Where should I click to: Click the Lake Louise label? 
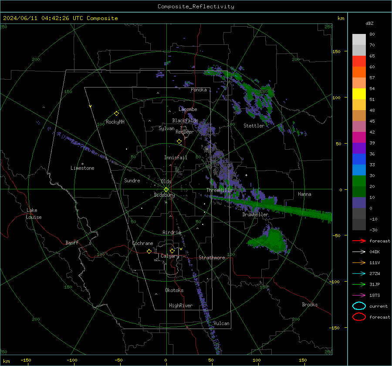click(x=34, y=214)
